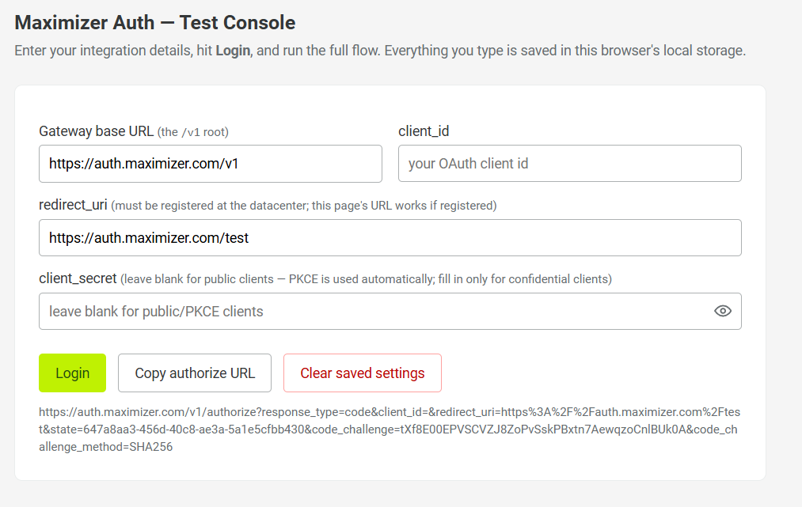Click the bold Login word in the description

click(233, 51)
